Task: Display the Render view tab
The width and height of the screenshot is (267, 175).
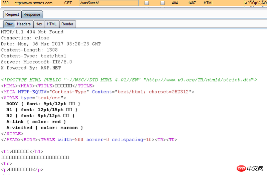Action: (x=67, y=24)
